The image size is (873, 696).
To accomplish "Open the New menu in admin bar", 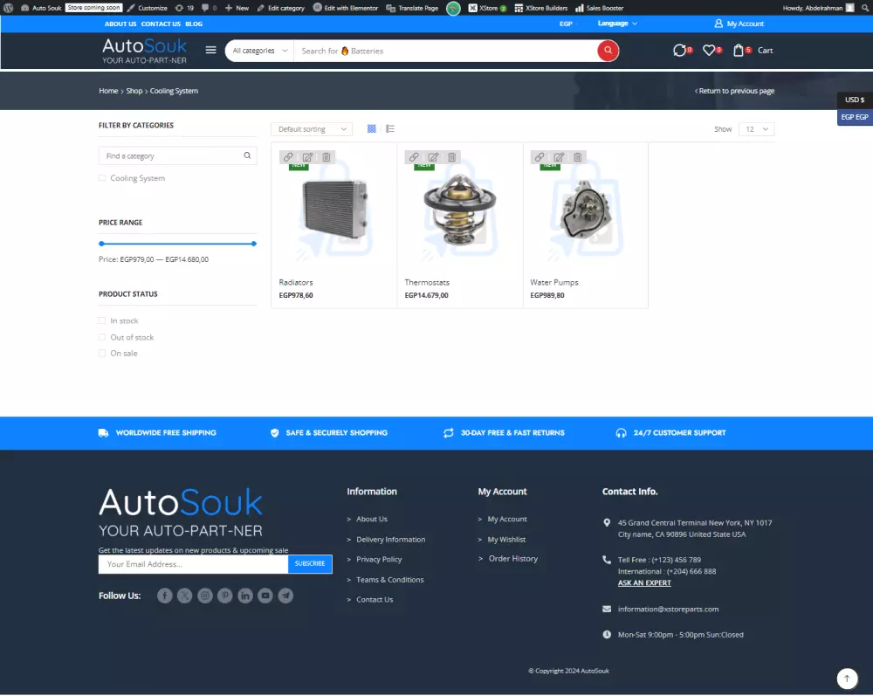I will (237, 8).
